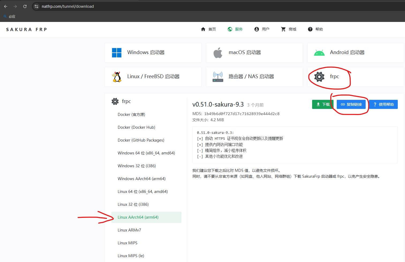The width and height of the screenshot is (405, 262).
Task: Click the green globe 服务 icon
Action: [230, 29]
